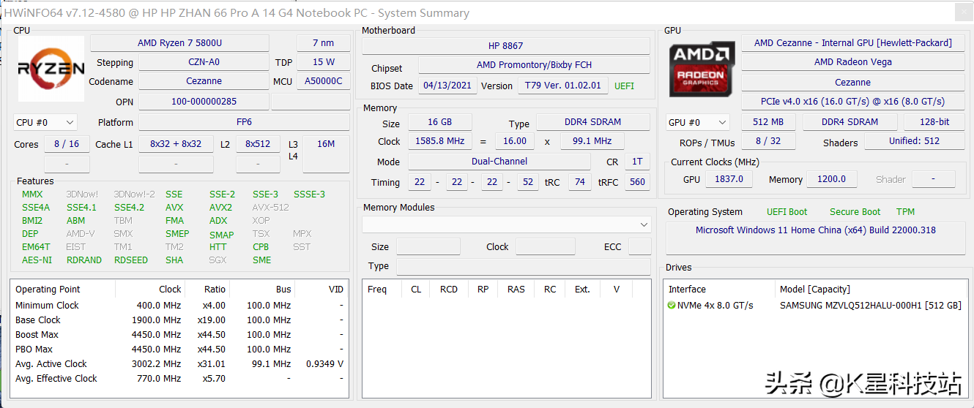Click the BIOS date 04/13/2021 value

[447, 86]
